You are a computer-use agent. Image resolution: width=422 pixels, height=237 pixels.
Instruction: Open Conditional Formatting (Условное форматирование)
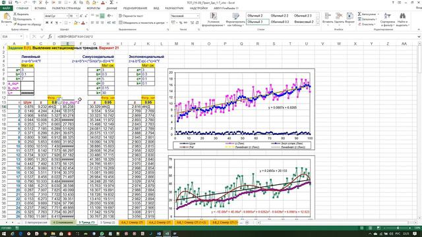pos(214,20)
